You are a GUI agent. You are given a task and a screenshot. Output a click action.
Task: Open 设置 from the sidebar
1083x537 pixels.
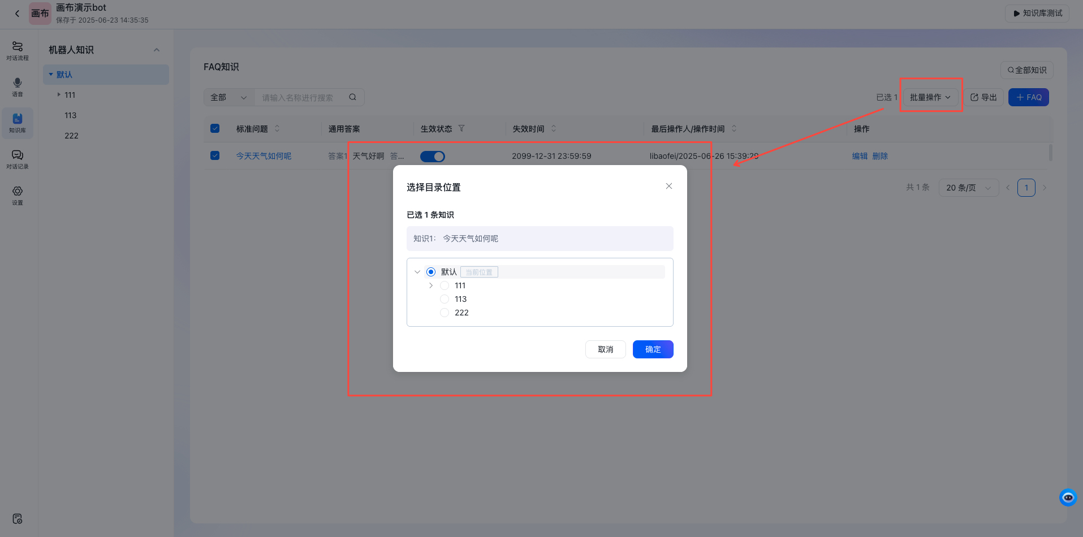tap(18, 195)
